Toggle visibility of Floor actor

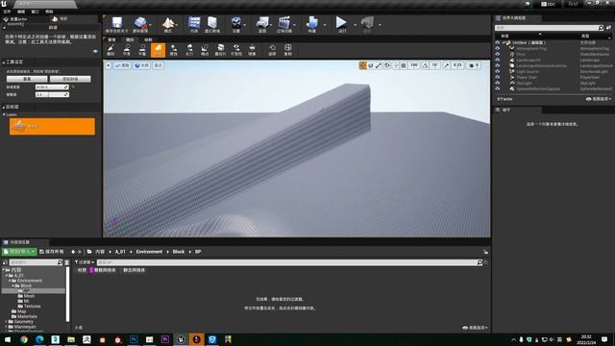(x=498, y=54)
